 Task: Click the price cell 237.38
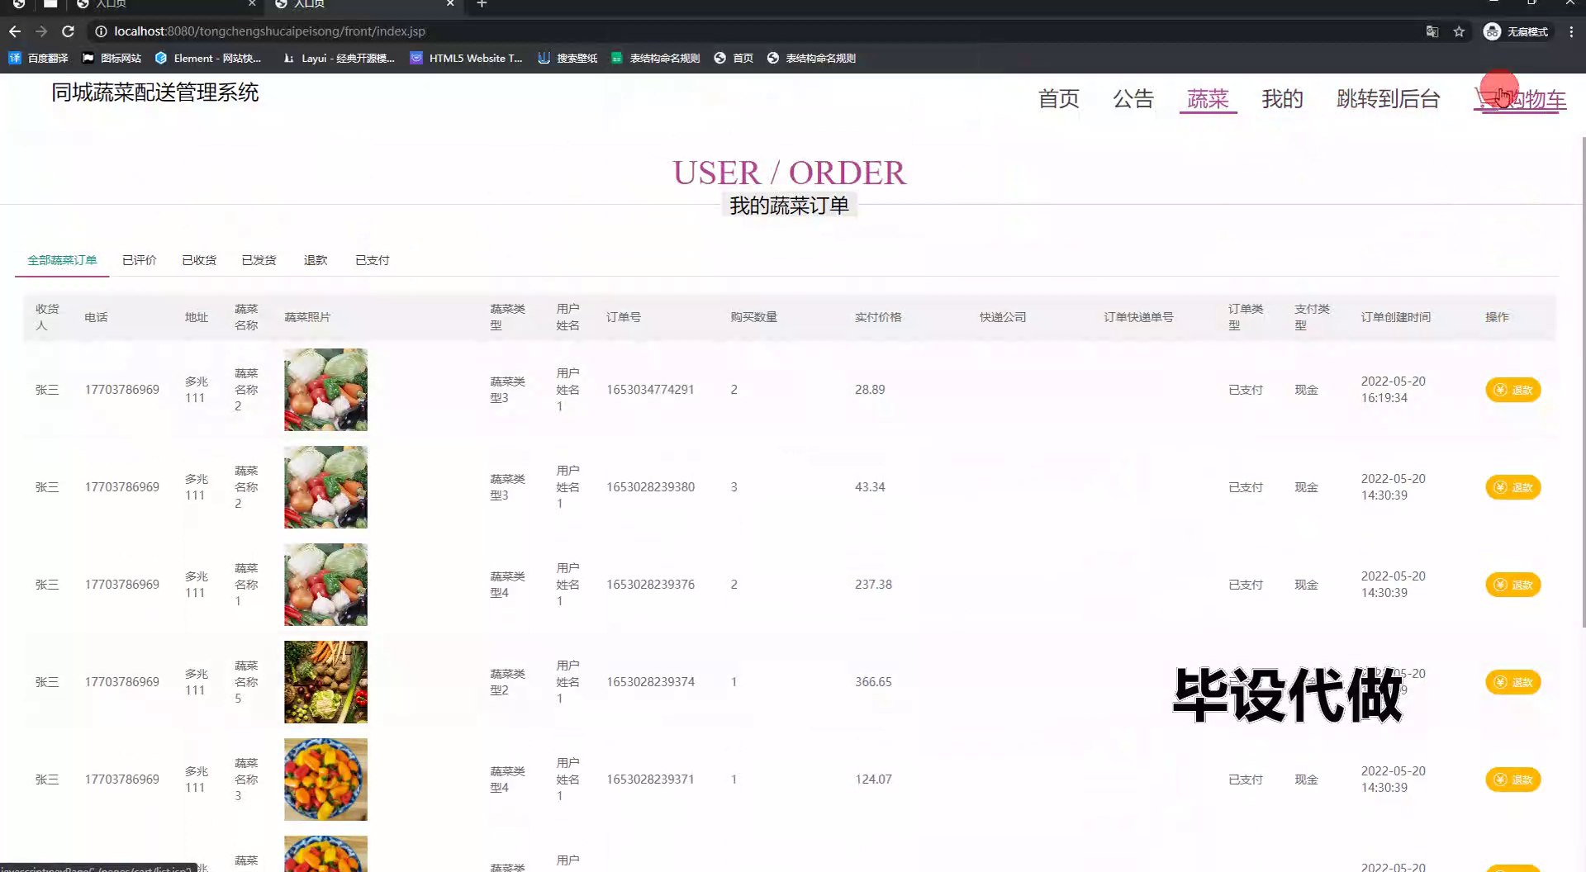pyautogui.click(x=873, y=585)
